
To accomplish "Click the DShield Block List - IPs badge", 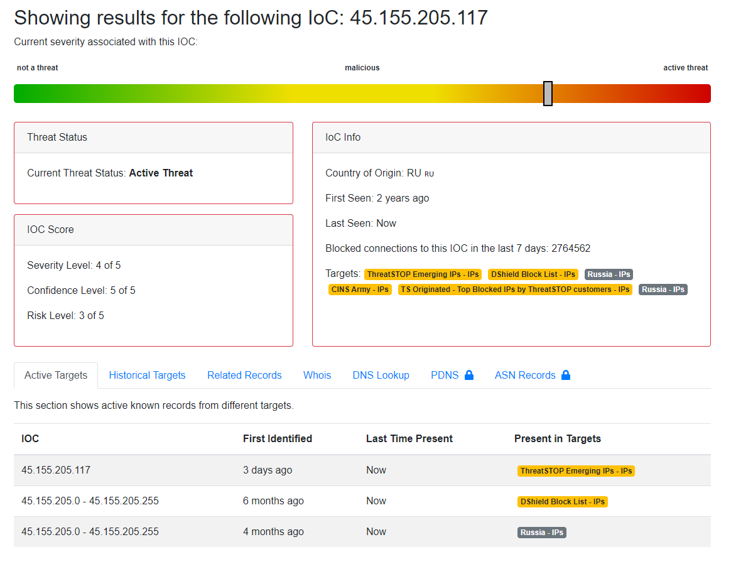I will pos(533,274).
